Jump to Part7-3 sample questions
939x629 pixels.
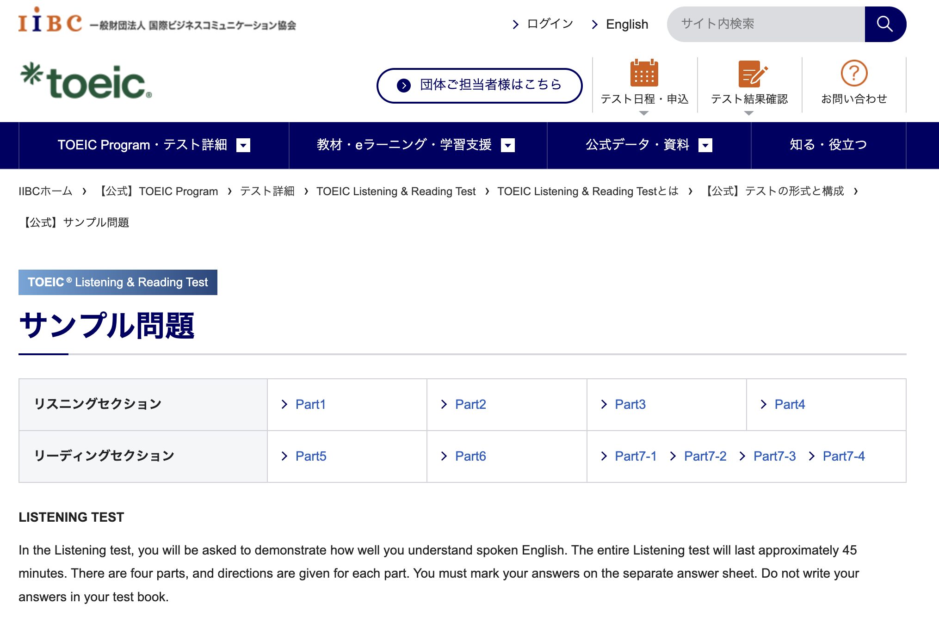click(x=774, y=456)
